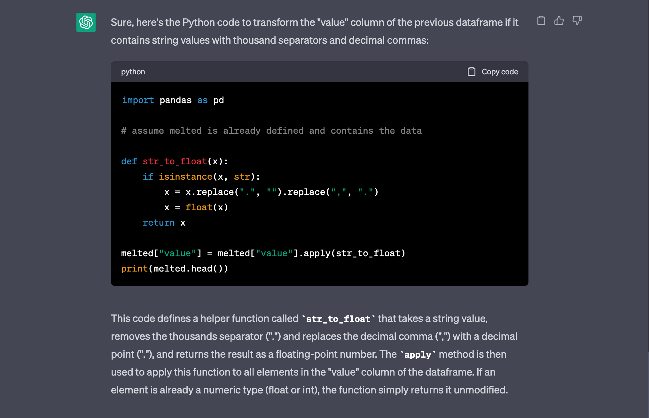Click the 'def str_to_float(x):' line
Image resolution: width=649 pixels, height=418 pixels.
click(x=175, y=161)
